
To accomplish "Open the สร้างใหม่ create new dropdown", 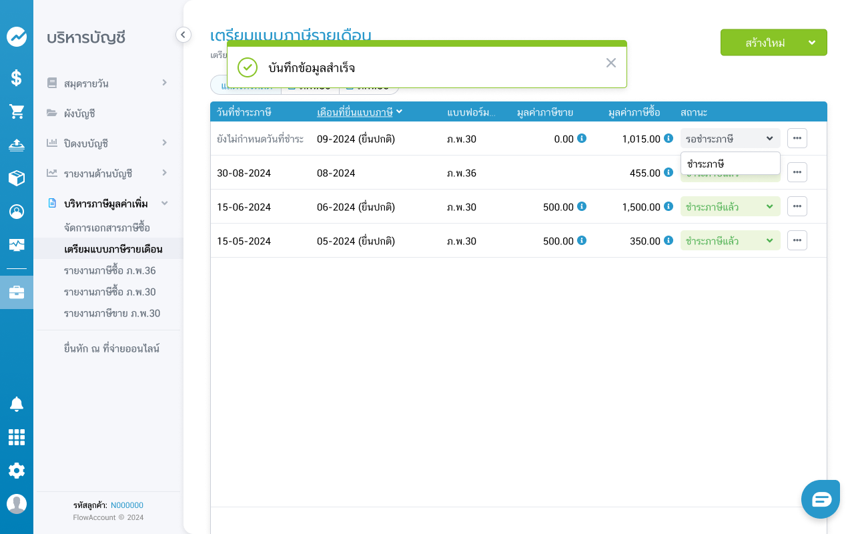I will (x=774, y=42).
